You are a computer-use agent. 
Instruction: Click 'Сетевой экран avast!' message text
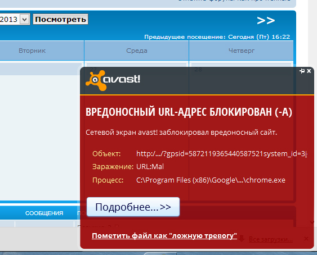(x=181, y=133)
